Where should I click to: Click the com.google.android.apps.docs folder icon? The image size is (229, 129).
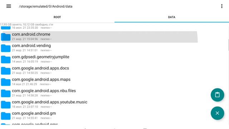tap(6, 71)
